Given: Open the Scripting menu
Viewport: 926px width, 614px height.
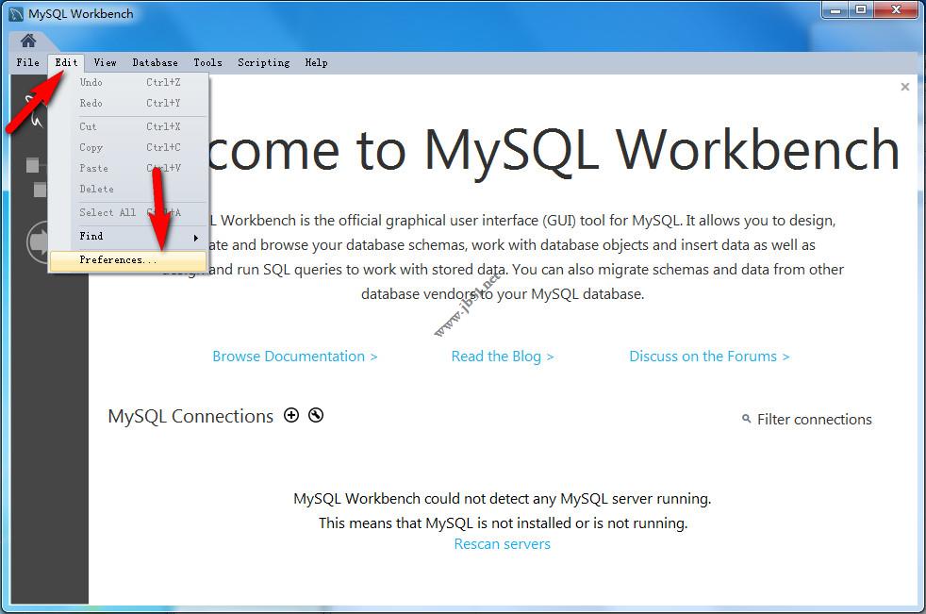Looking at the screenshot, I should (x=263, y=62).
